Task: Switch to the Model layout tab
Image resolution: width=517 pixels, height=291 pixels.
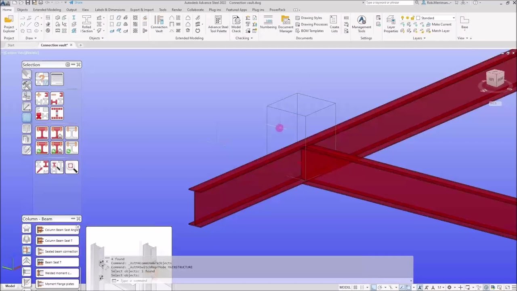Action: [10, 286]
